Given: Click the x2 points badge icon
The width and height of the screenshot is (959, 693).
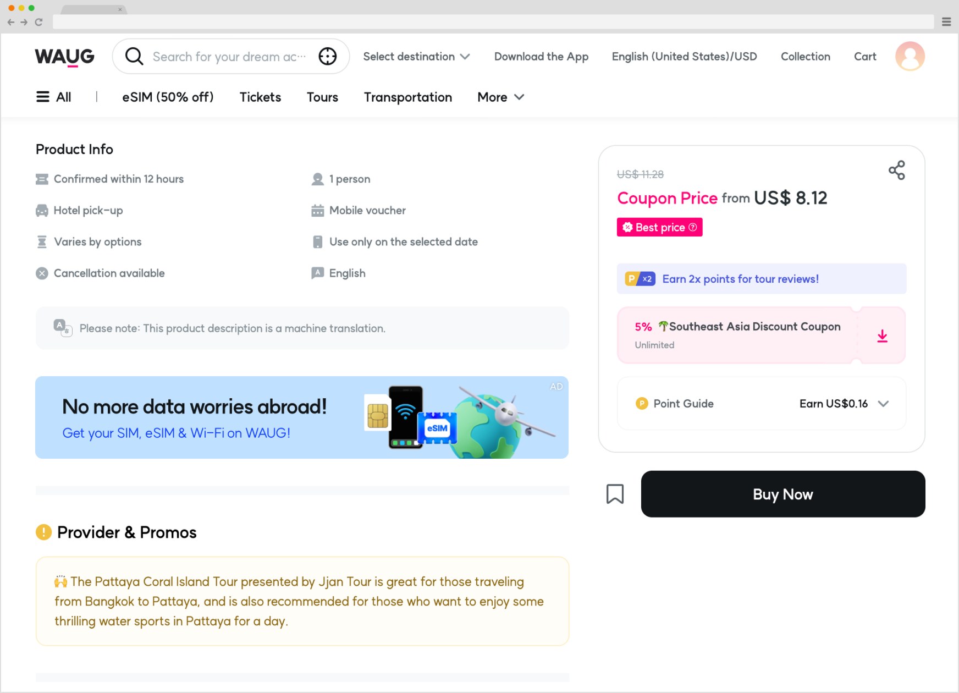Looking at the screenshot, I should tap(640, 279).
